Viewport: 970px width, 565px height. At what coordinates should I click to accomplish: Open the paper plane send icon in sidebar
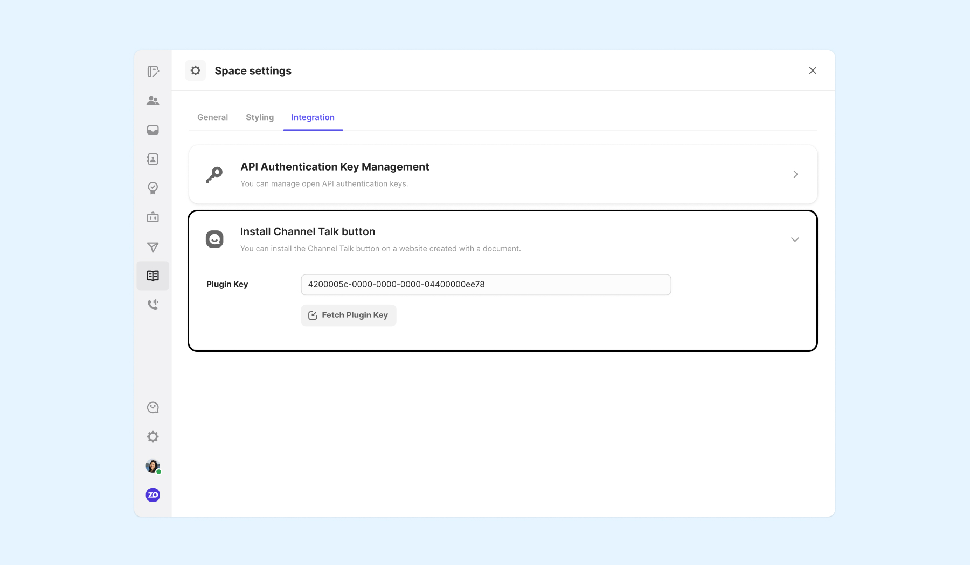coord(153,247)
